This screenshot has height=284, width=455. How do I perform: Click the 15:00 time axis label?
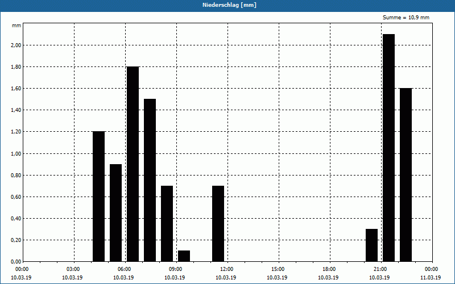(x=279, y=269)
